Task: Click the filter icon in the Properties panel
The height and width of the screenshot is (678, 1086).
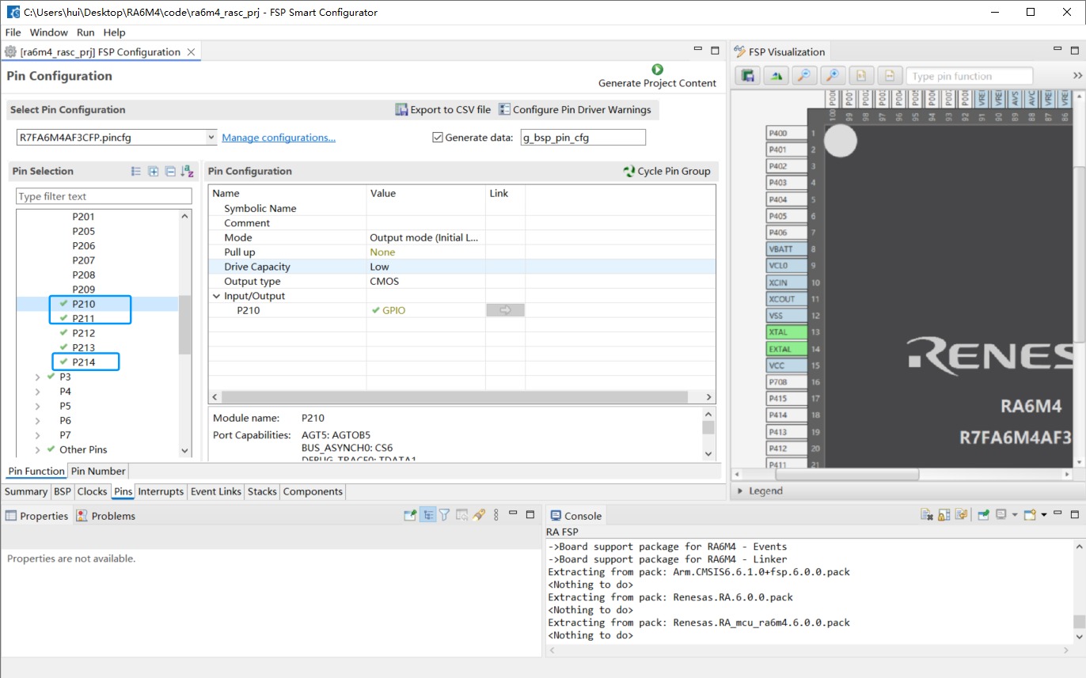Action: [445, 515]
